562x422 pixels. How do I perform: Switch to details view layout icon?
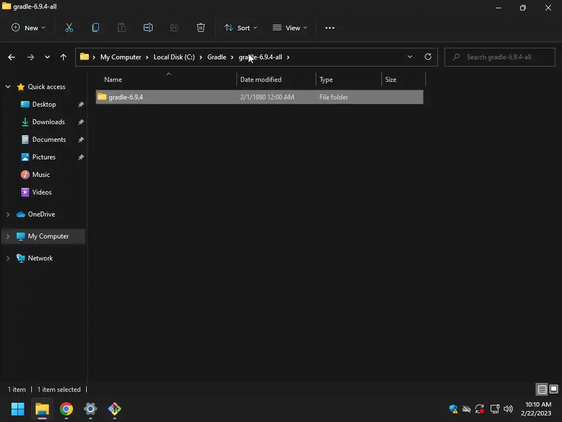coord(542,389)
